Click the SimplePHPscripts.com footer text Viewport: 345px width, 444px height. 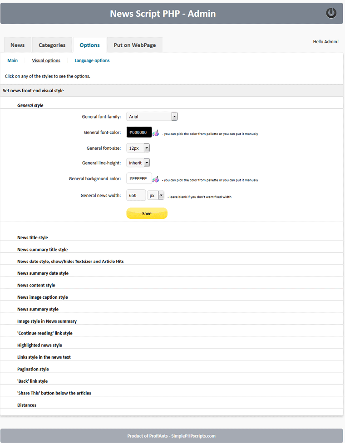point(193,436)
